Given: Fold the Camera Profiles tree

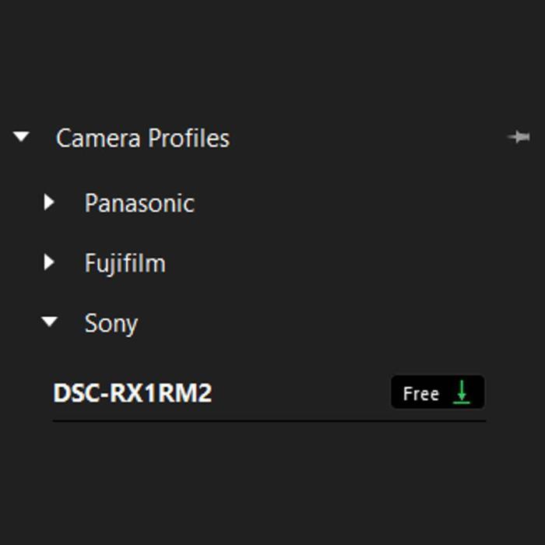Looking at the screenshot, I should point(21,138).
